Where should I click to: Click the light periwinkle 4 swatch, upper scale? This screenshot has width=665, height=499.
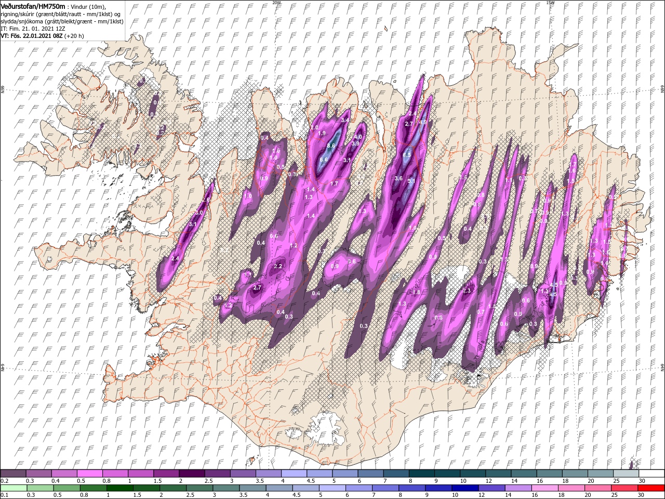[293, 474]
